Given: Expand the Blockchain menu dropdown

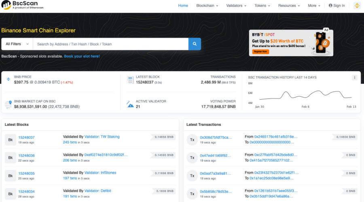Looking at the screenshot, I should [x=207, y=6].
